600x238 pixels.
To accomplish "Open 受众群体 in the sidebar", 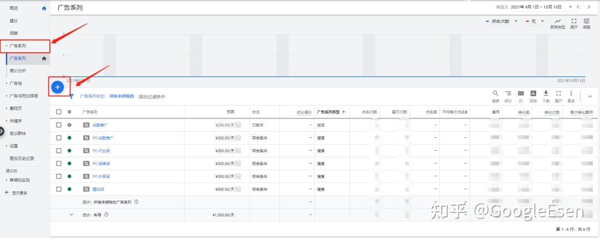I will pyautogui.click(x=18, y=133).
